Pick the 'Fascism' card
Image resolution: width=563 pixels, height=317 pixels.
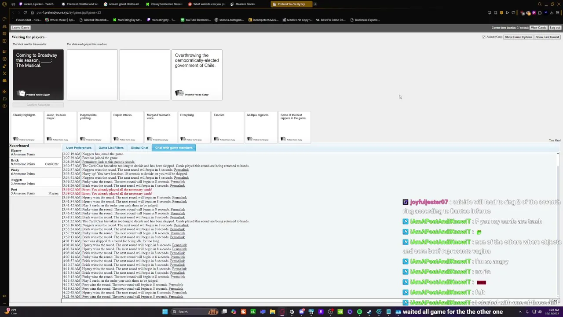click(227, 127)
